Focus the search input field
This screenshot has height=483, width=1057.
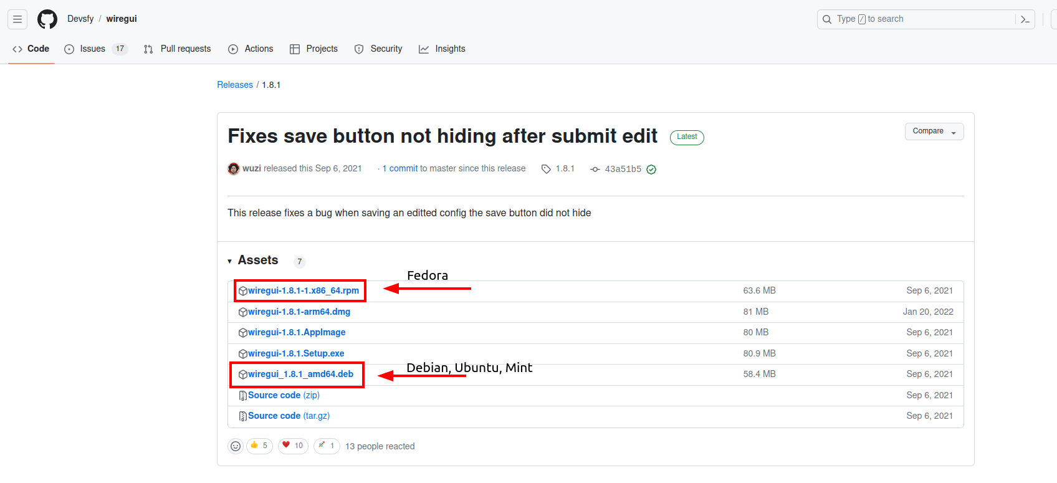(x=917, y=19)
